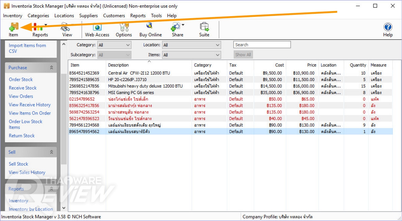Open the Customers menu
This screenshot has height=221, width=402.
click(x=114, y=15)
